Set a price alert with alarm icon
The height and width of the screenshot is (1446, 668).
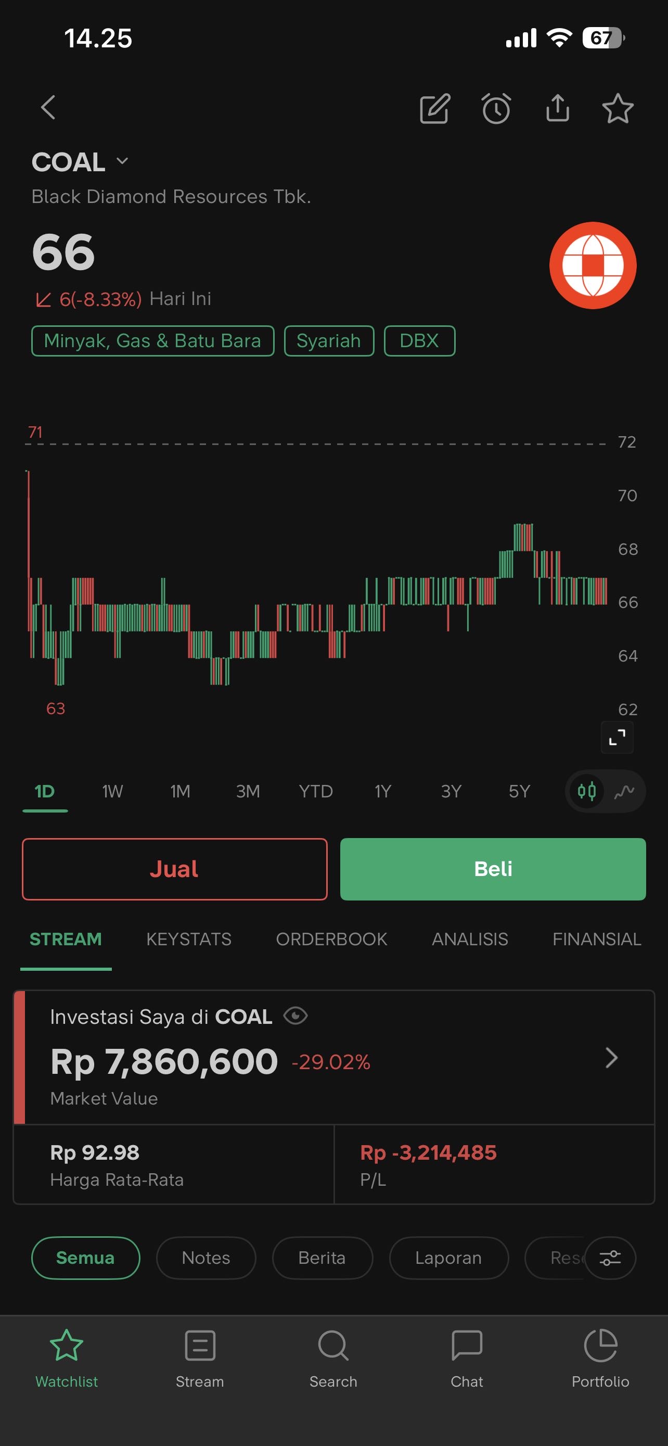click(496, 108)
